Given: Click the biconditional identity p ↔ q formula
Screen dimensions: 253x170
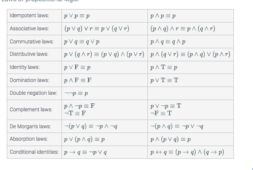Looking at the screenshot, I should tap(187, 152).
